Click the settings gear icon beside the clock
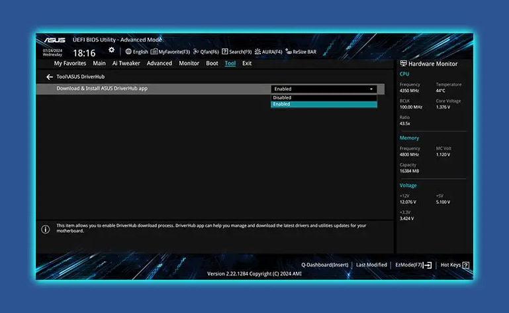Viewport: 509px width, 313px height. pyautogui.click(x=111, y=50)
